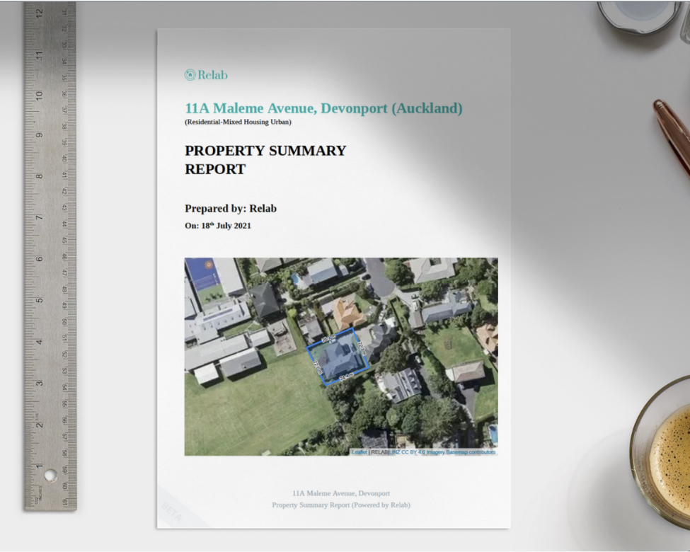Select the circular emblem inside the Relab logo
Viewport: 690px width, 552px height.
(190, 74)
